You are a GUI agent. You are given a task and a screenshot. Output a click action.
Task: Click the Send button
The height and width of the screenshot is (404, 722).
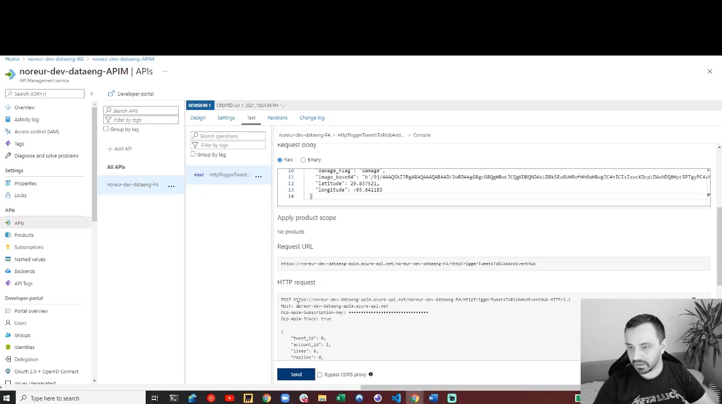(x=296, y=375)
